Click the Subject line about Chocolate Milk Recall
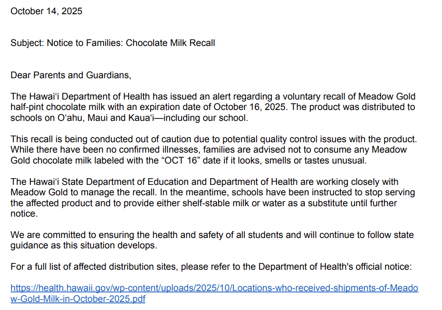Viewport: 442px width, 310px height. point(113,43)
